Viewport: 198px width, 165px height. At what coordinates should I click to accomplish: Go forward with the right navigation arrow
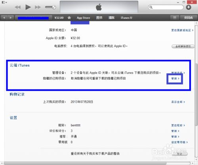tap(11, 18)
